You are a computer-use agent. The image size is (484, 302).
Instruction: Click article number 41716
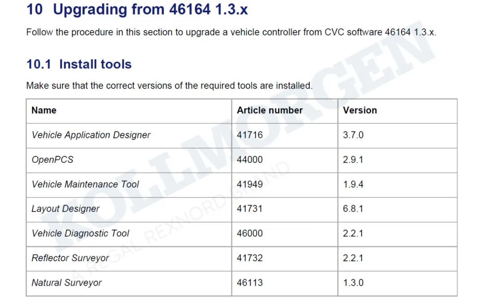[250, 135]
